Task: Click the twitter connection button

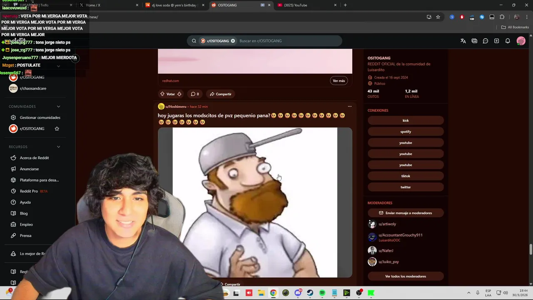Action: tap(406, 187)
